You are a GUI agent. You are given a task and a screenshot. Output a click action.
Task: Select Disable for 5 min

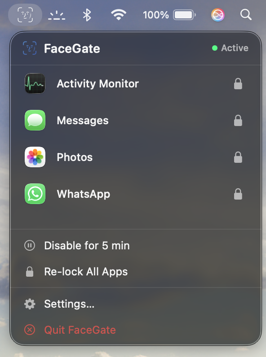[x=136, y=245]
